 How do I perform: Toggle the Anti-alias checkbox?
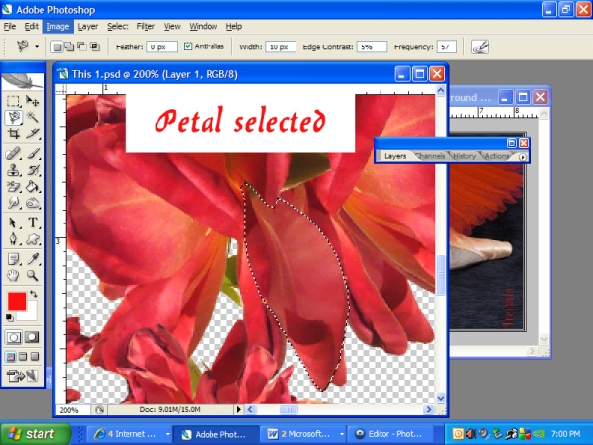188,46
